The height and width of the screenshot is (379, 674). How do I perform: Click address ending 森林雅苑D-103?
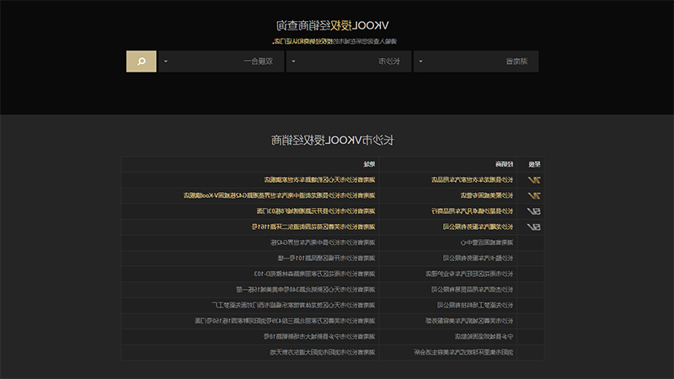tap(314, 274)
